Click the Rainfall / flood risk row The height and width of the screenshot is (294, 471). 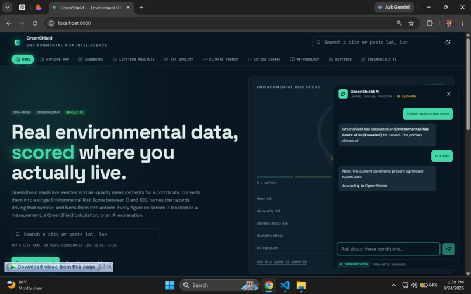(x=295, y=223)
